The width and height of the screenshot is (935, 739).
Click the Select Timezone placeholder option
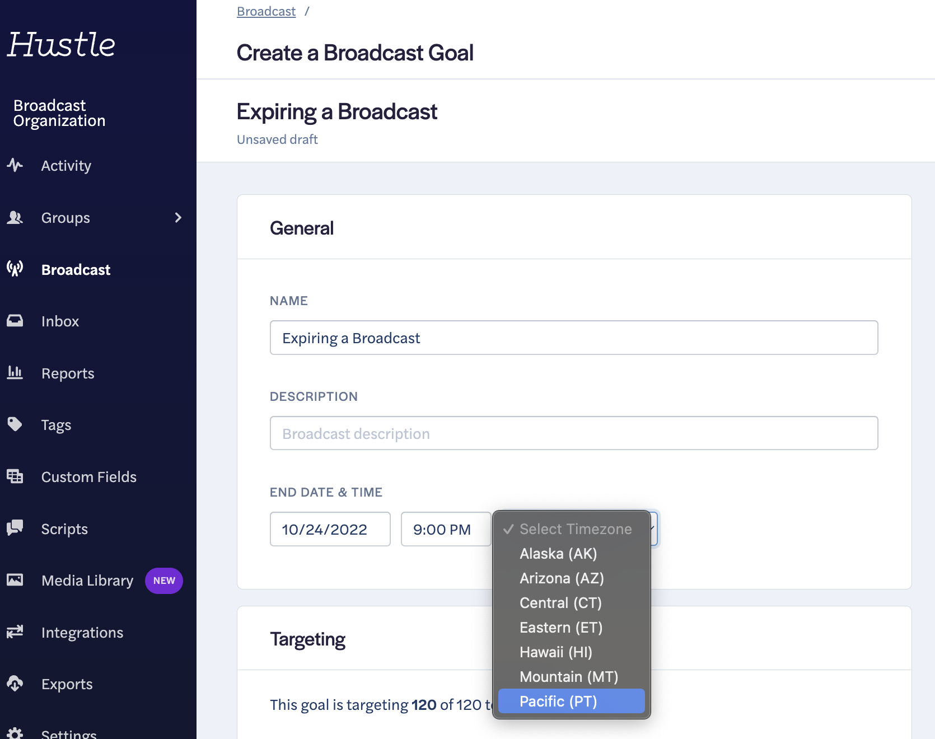[x=571, y=529]
